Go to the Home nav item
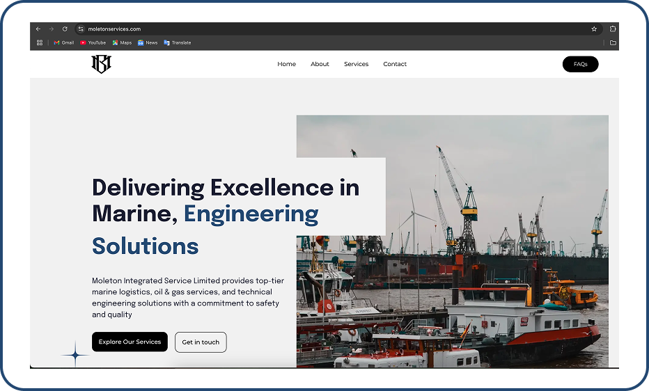 click(286, 64)
